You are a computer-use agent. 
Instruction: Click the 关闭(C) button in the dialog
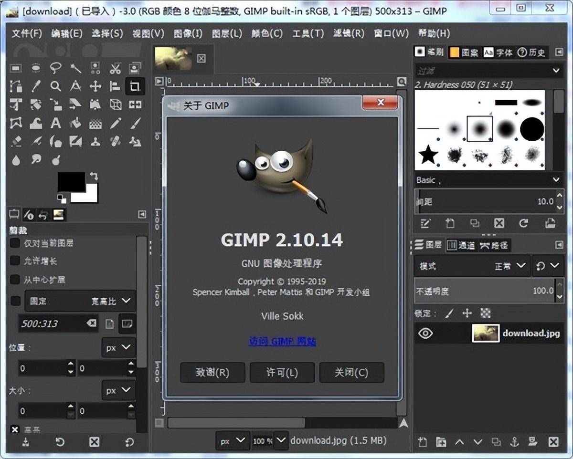[351, 372]
